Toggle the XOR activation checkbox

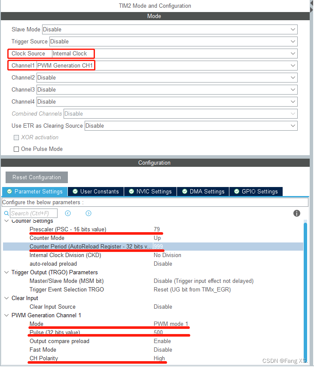pyautogui.click(x=16, y=138)
